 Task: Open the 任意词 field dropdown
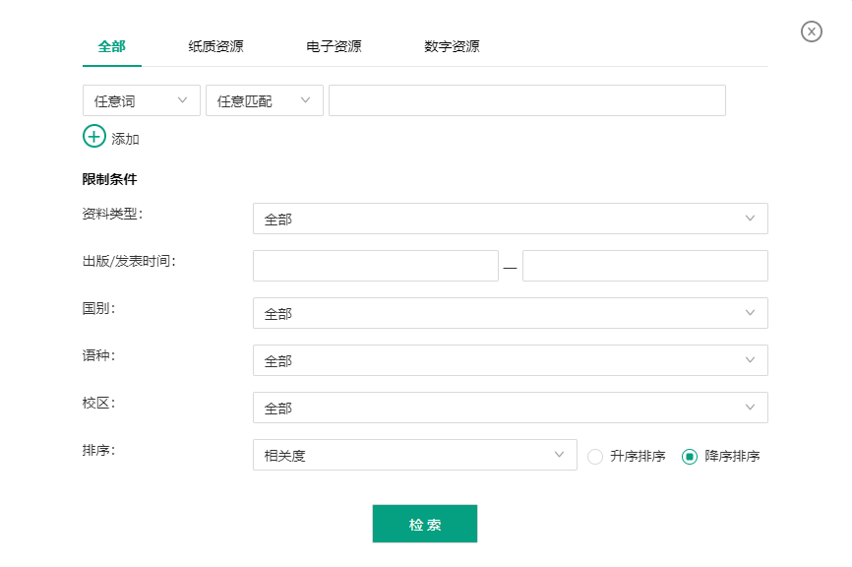[142, 100]
